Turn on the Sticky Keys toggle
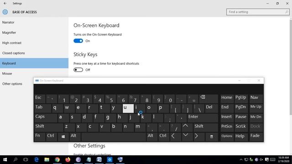Viewport: 292px width, 164px height. pyautogui.click(x=78, y=70)
